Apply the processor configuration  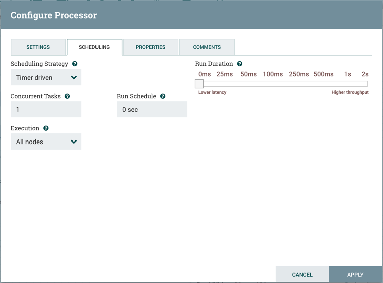355,274
